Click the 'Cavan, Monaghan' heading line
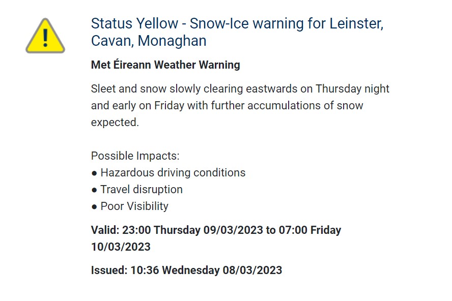The width and height of the screenshot is (452, 301). [149, 41]
